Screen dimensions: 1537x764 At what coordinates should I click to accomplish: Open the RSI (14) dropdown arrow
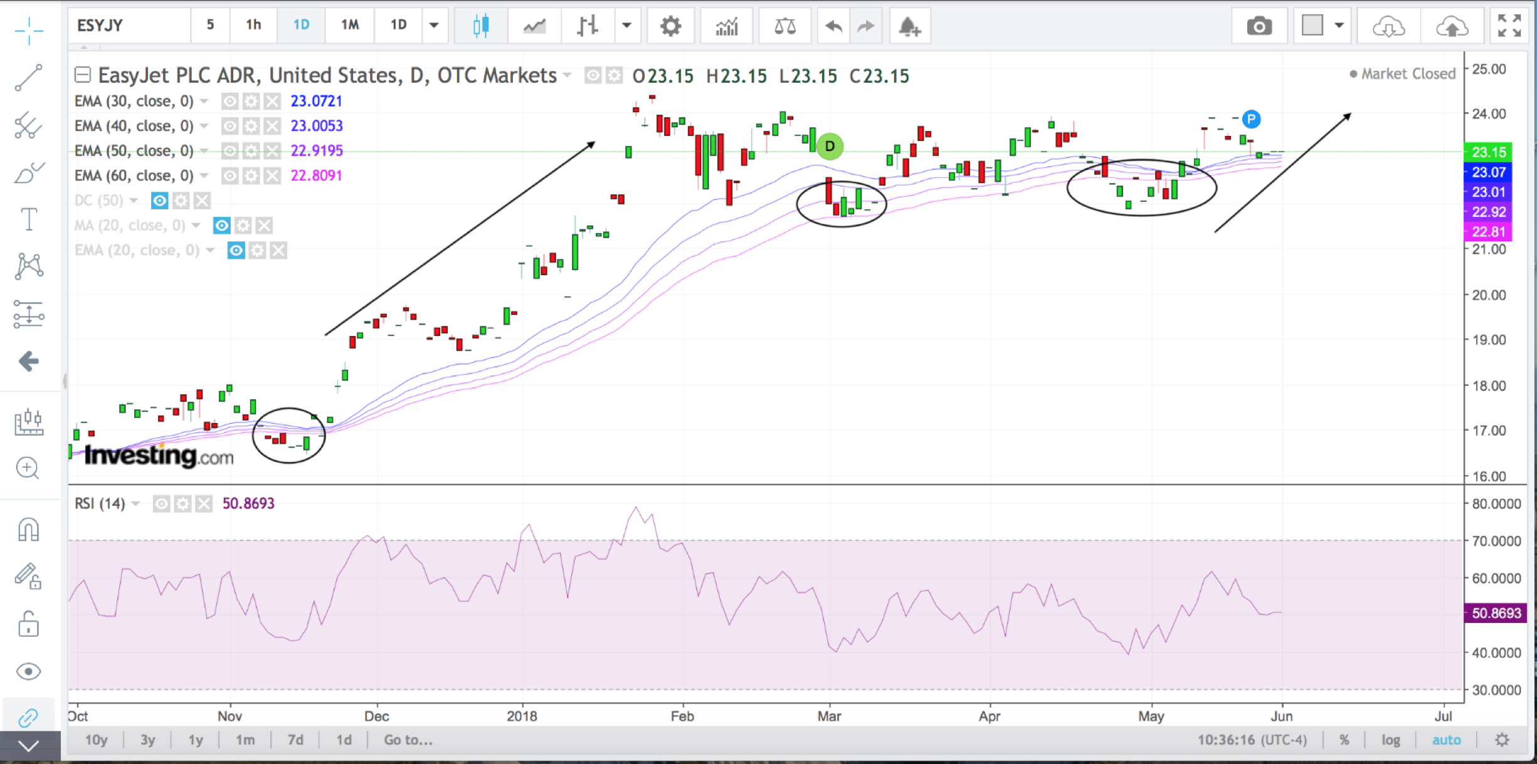coord(135,504)
